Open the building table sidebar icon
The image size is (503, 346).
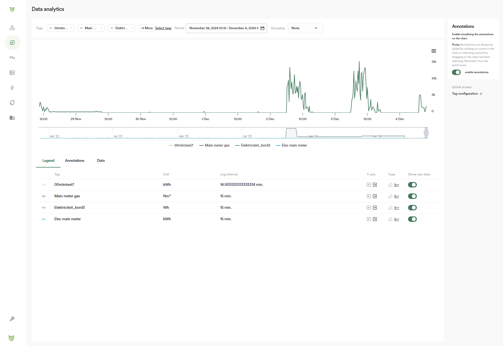point(12,118)
